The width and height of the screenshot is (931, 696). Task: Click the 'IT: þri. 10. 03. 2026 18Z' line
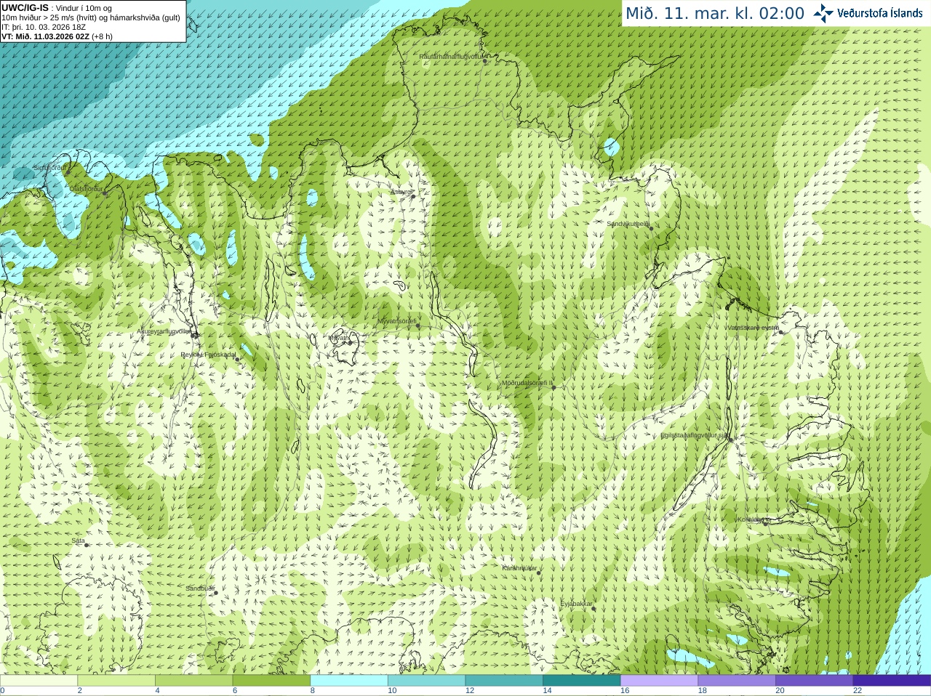tap(44, 27)
